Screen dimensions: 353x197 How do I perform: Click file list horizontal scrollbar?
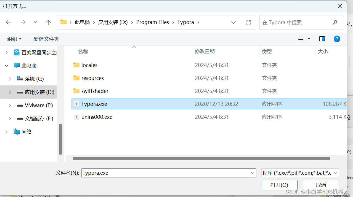(x=201, y=158)
